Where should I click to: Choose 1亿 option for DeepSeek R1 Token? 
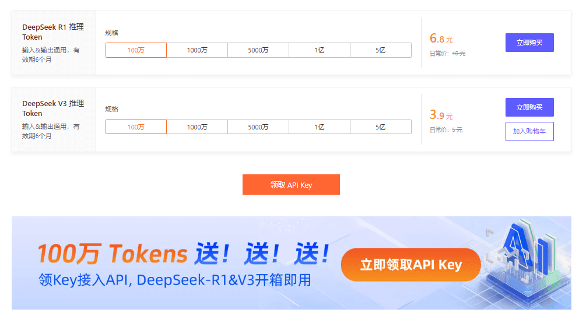coord(320,50)
